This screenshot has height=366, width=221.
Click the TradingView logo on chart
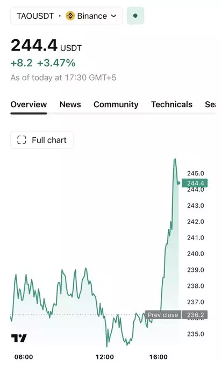click(x=19, y=338)
